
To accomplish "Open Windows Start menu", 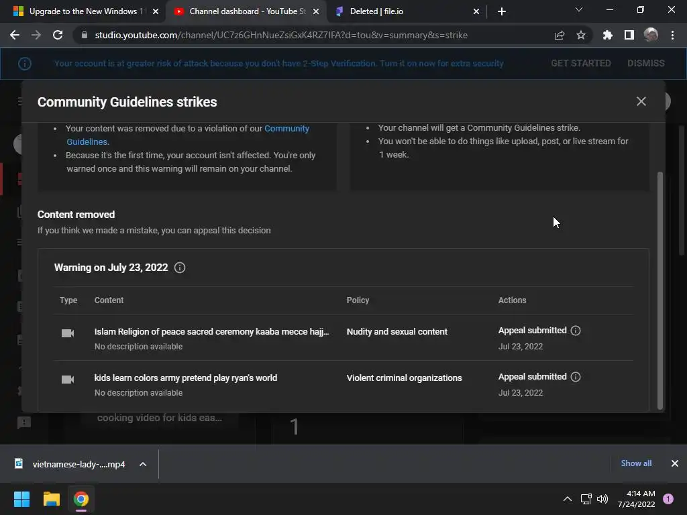I will point(21,499).
